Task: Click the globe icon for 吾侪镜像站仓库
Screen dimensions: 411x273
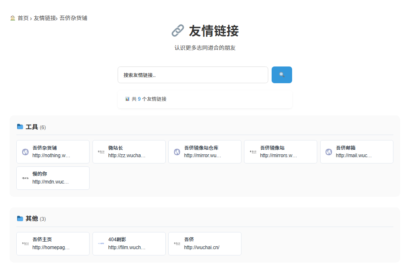Action: point(177,152)
